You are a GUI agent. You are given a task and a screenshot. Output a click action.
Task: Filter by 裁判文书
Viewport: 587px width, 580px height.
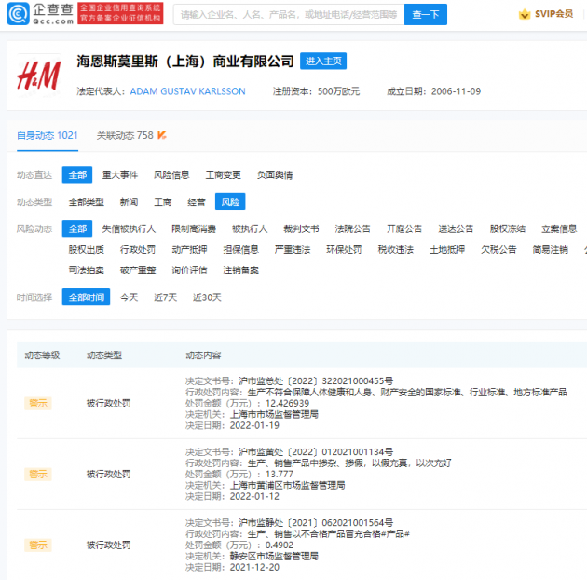[x=301, y=229]
